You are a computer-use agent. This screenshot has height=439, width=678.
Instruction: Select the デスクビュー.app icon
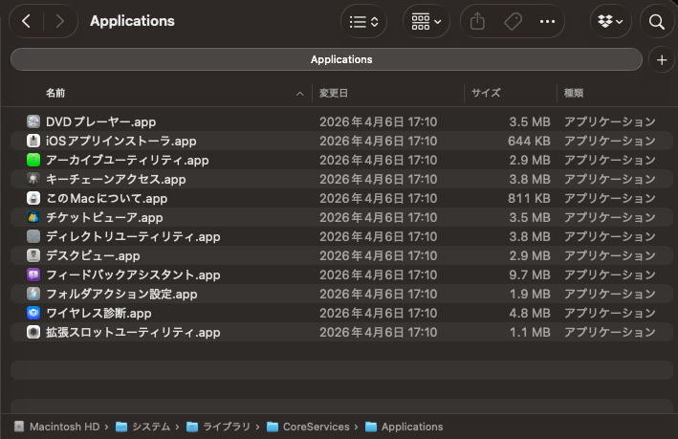point(33,255)
